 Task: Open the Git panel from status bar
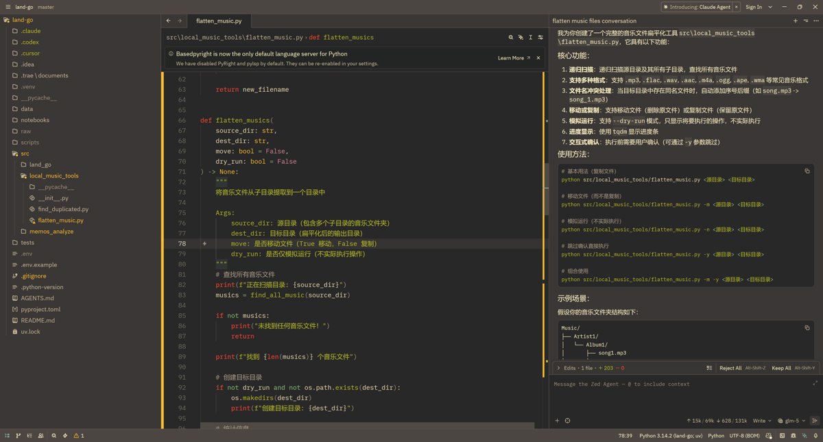pyautogui.click(x=19, y=436)
